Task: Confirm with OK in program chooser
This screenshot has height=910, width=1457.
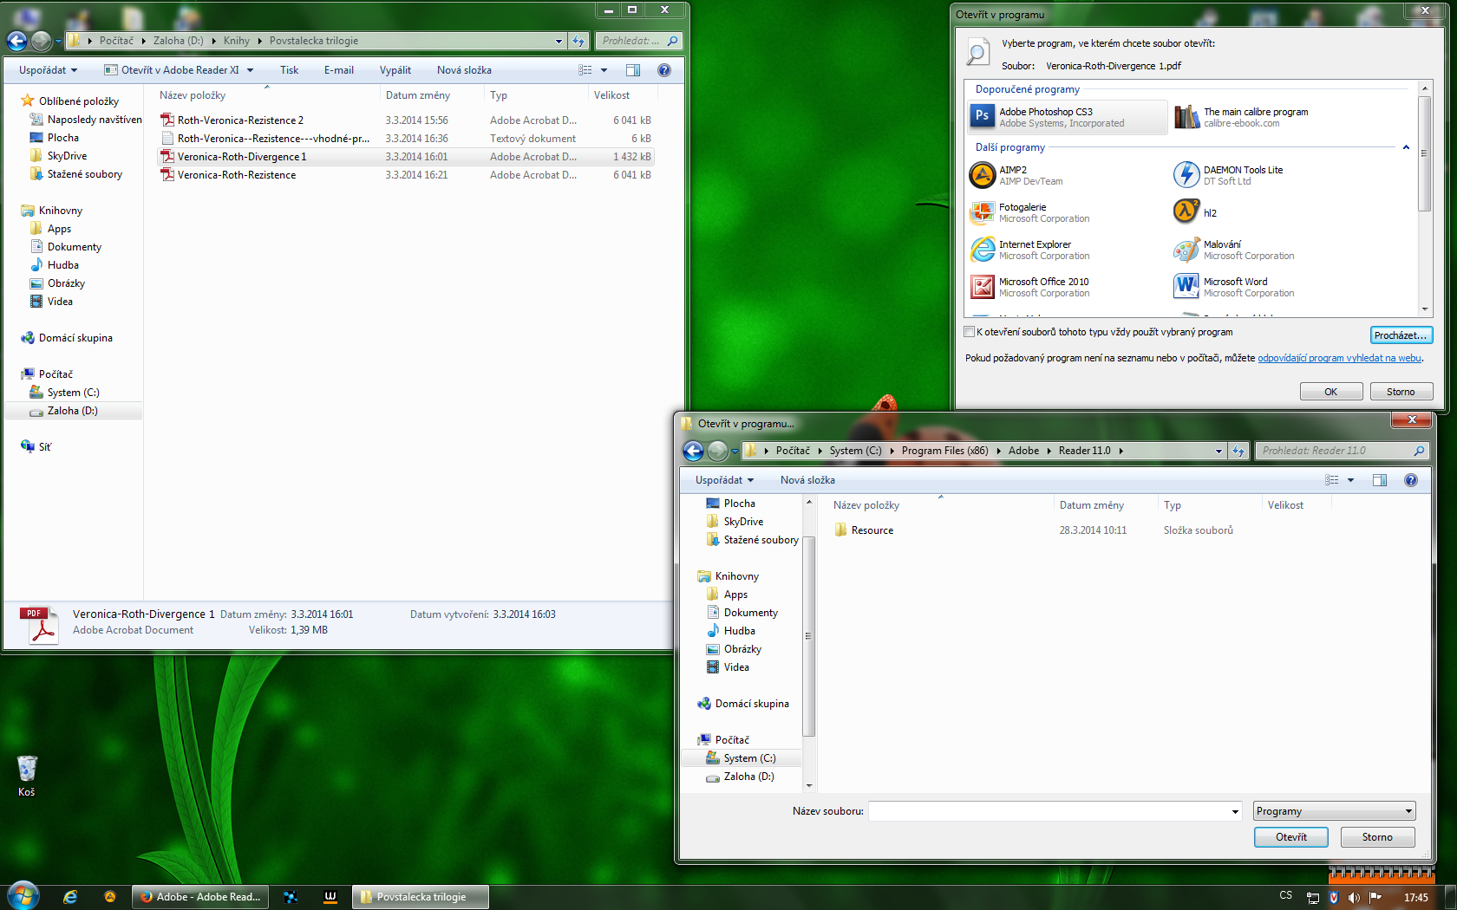Action: tap(1330, 392)
